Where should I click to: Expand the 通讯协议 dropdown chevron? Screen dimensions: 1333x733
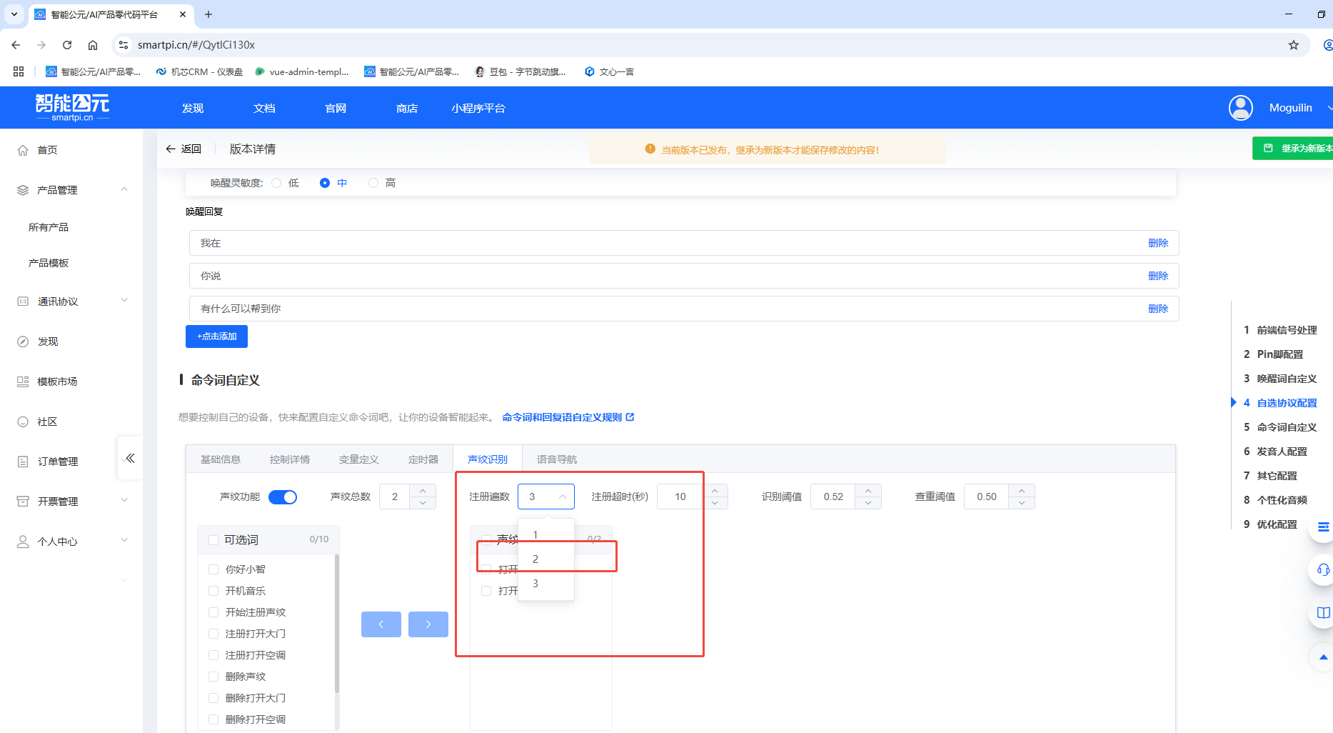point(125,300)
